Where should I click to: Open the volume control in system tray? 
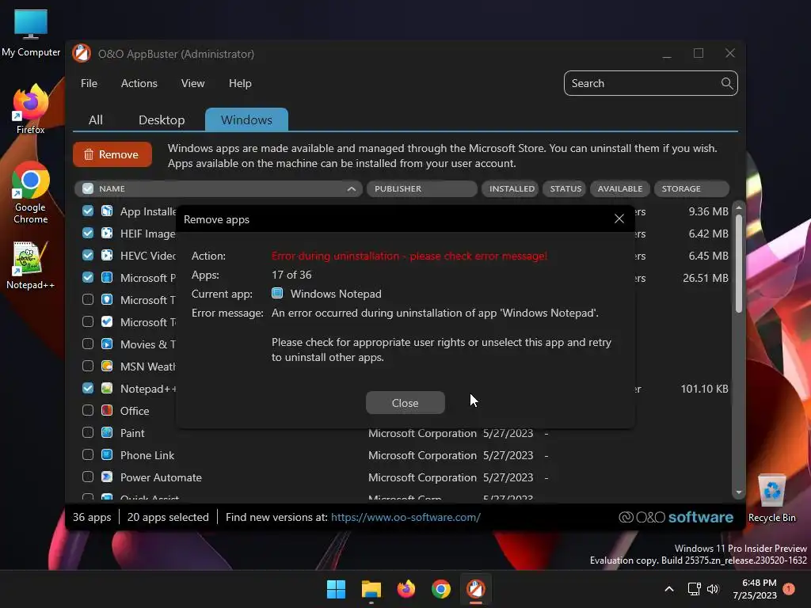[714, 589]
